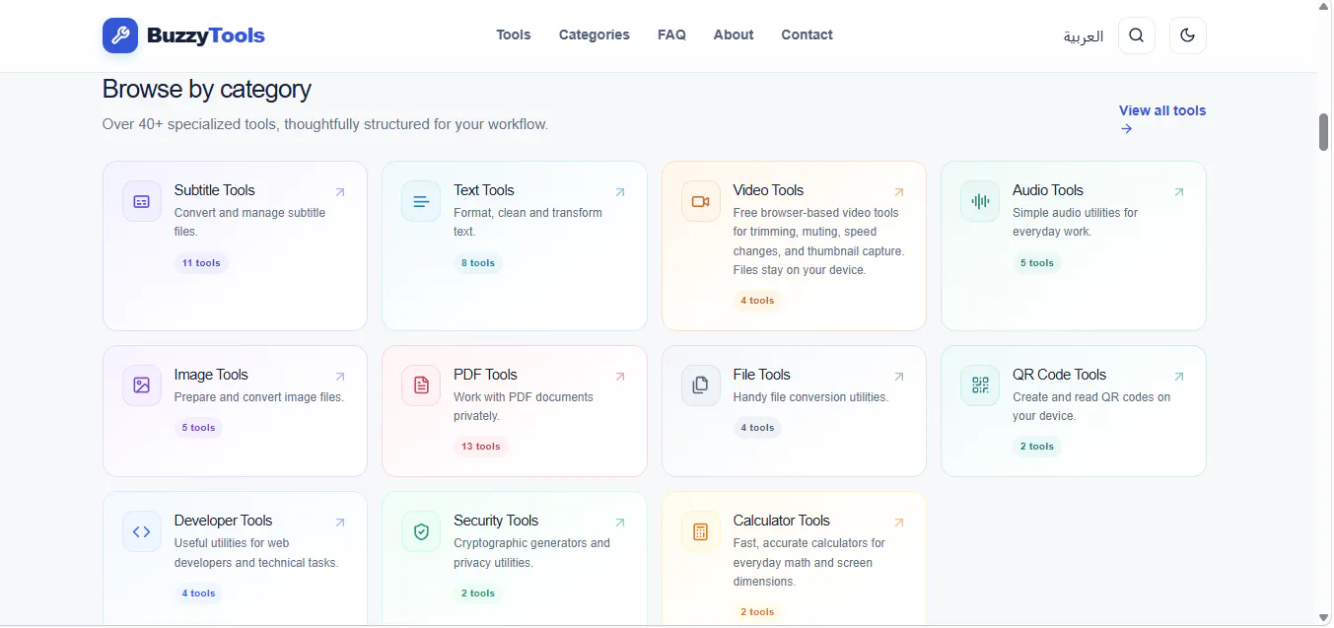Click the BuzzyTools wrench logo icon
This screenshot has width=1334, height=628.
[120, 35]
